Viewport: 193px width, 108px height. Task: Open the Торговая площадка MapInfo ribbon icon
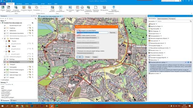coord(114,7)
